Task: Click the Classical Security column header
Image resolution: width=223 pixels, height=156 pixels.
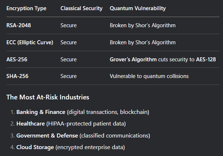Action: (81, 8)
